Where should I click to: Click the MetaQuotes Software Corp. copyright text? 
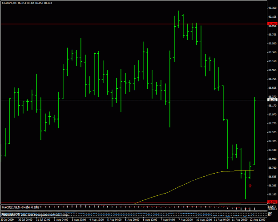click(51, 215)
